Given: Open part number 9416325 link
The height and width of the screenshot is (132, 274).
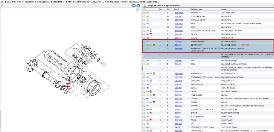Looking at the screenshot, I should click(x=178, y=127).
